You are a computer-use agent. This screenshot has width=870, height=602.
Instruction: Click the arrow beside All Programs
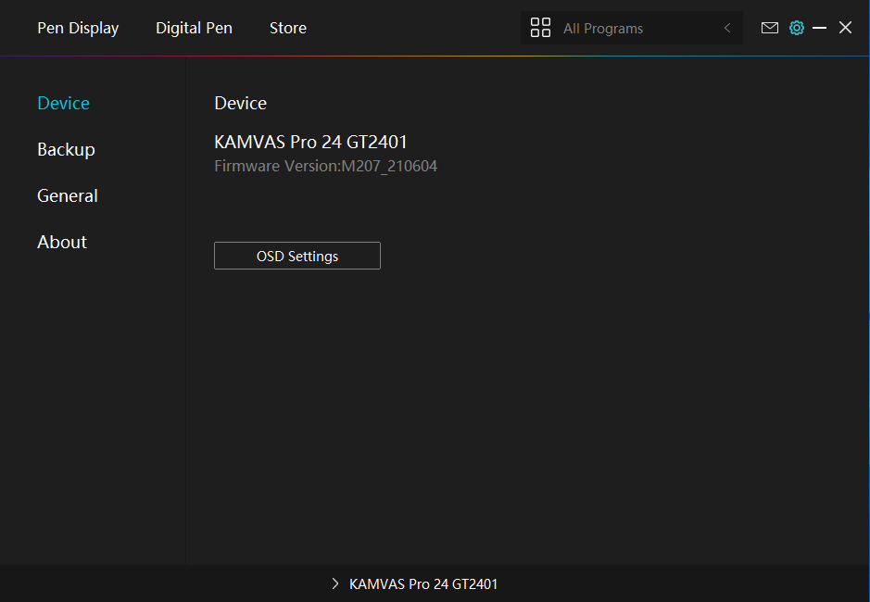(x=727, y=28)
